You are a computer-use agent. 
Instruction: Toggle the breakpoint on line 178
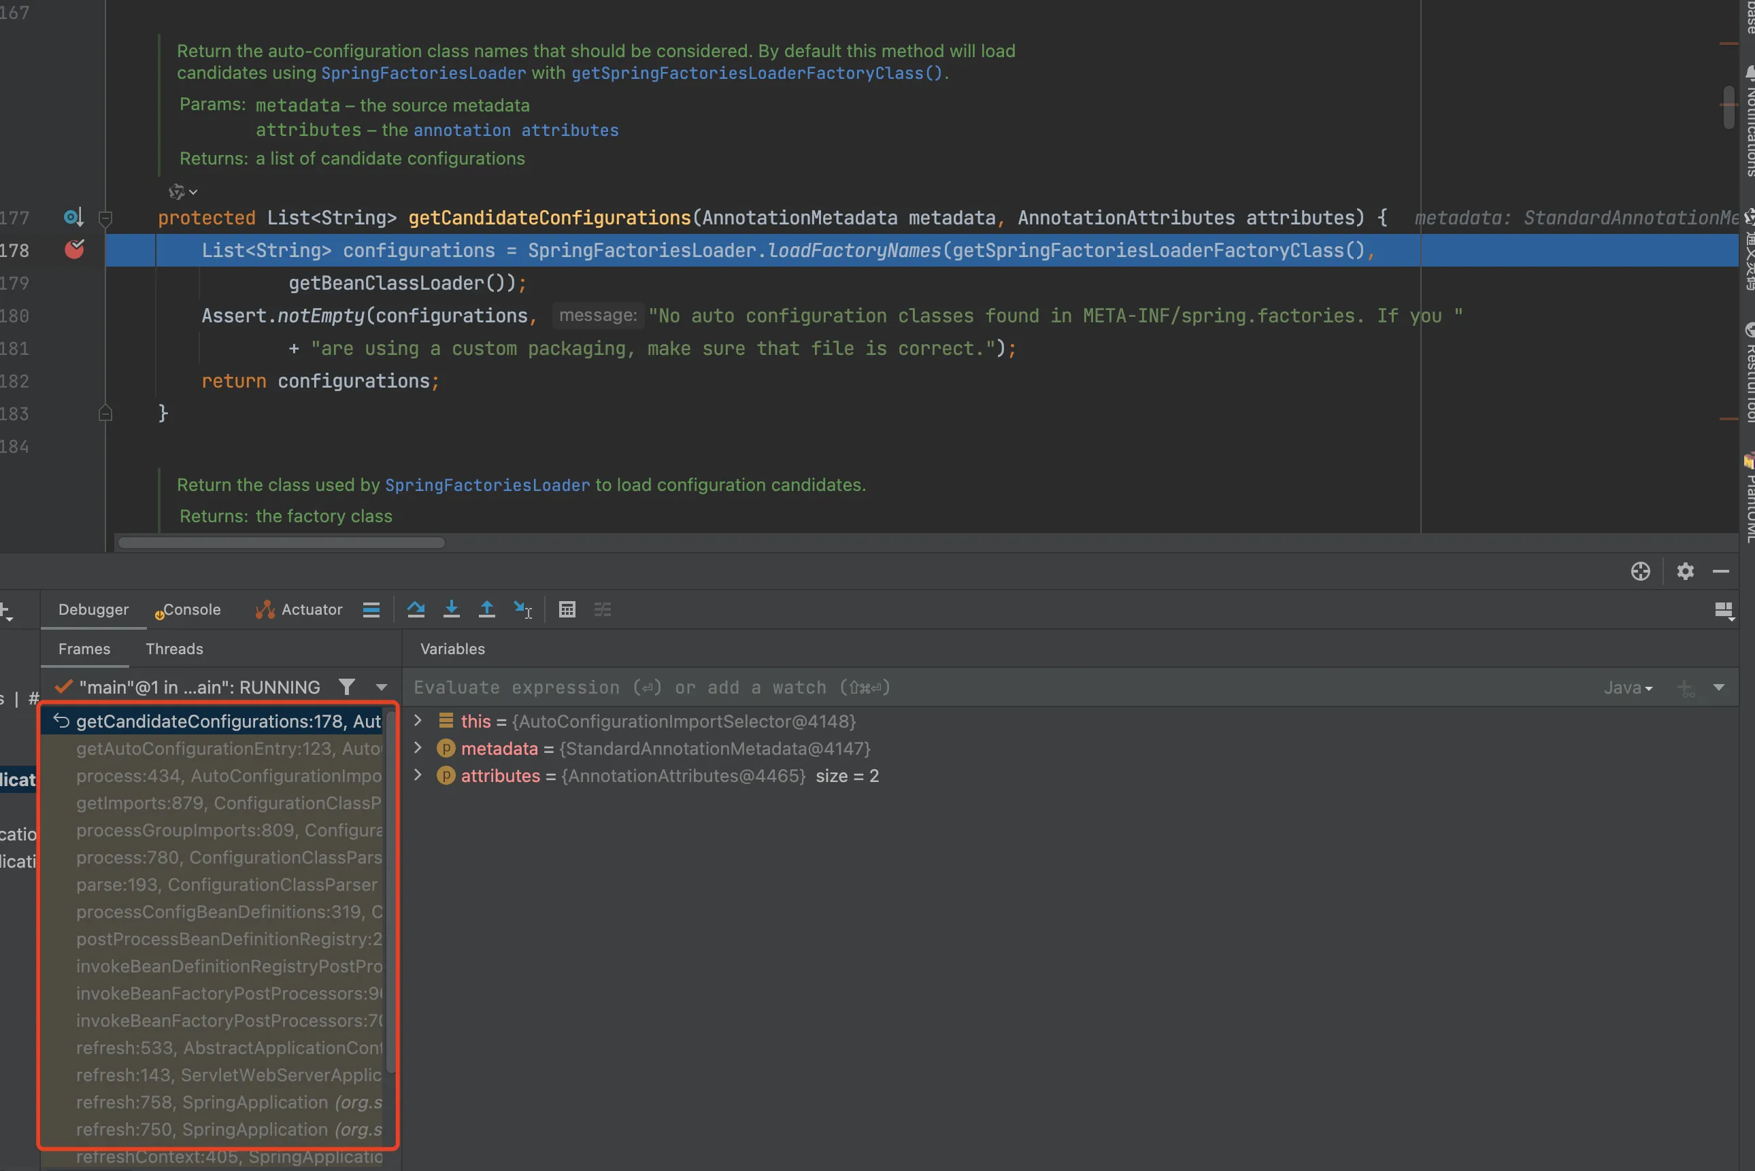tap(74, 250)
